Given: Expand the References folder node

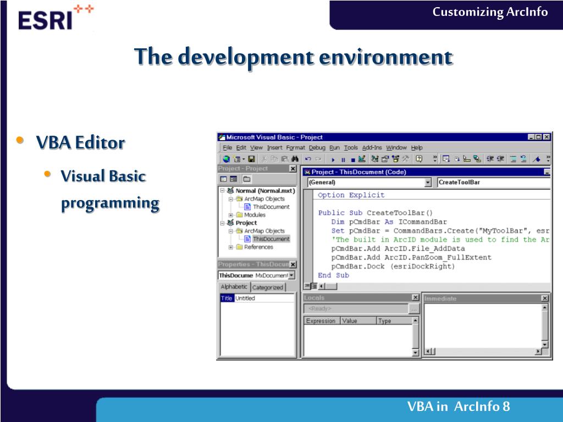Looking at the screenshot, I should point(231,247).
